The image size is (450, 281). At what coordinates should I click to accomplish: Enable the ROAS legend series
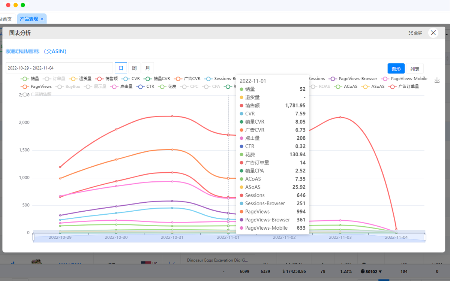(321, 87)
